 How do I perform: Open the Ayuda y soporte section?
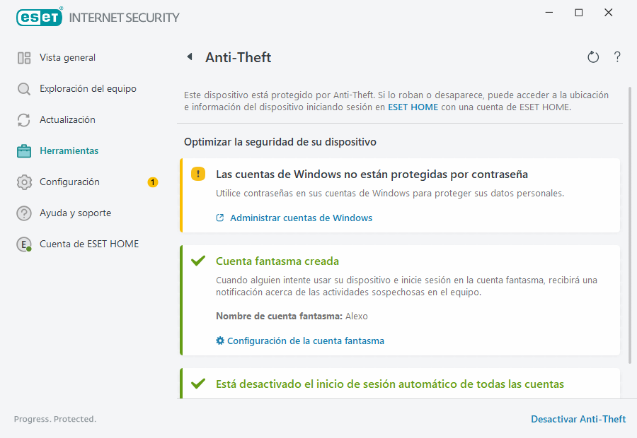pyautogui.click(x=23, y=213)
